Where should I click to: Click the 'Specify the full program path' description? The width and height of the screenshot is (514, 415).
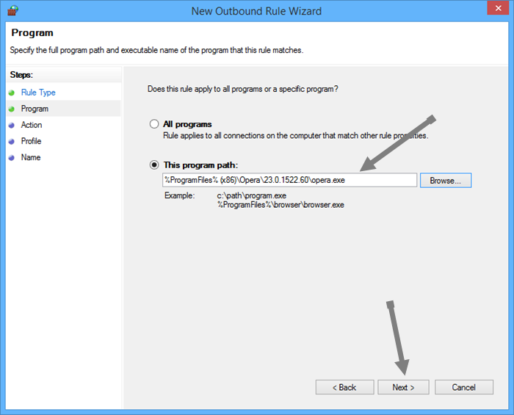(x=156, y=50)
